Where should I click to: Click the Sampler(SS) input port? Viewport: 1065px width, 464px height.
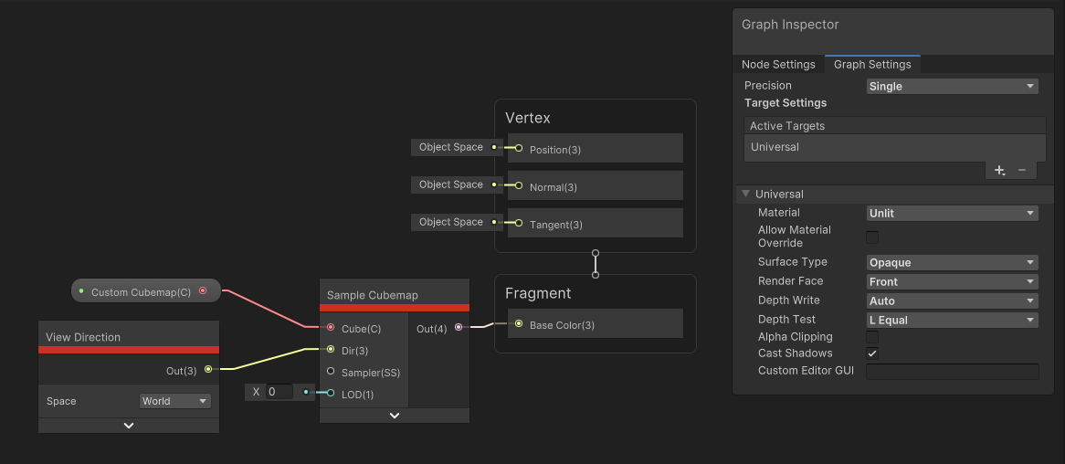point(331,372)
